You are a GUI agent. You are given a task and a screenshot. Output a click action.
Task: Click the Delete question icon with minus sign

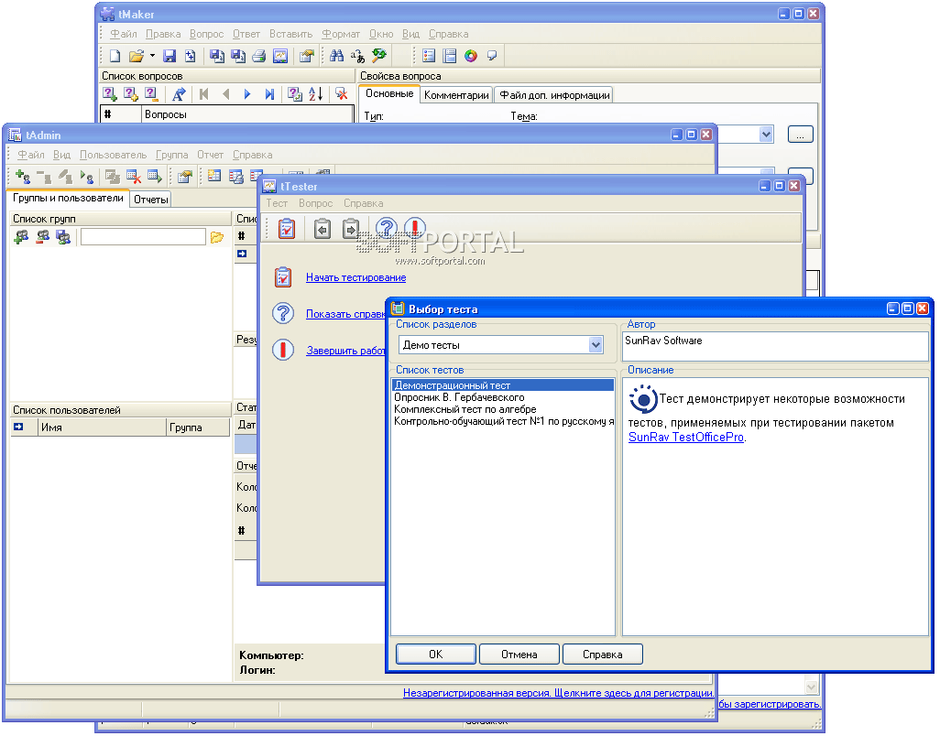click(x=151, y=94)
